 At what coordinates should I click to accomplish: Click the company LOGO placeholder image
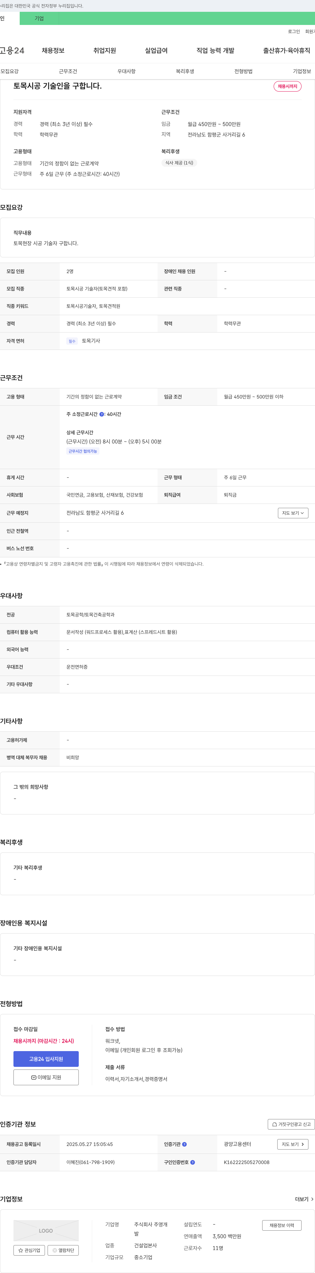coord(46,1231)
